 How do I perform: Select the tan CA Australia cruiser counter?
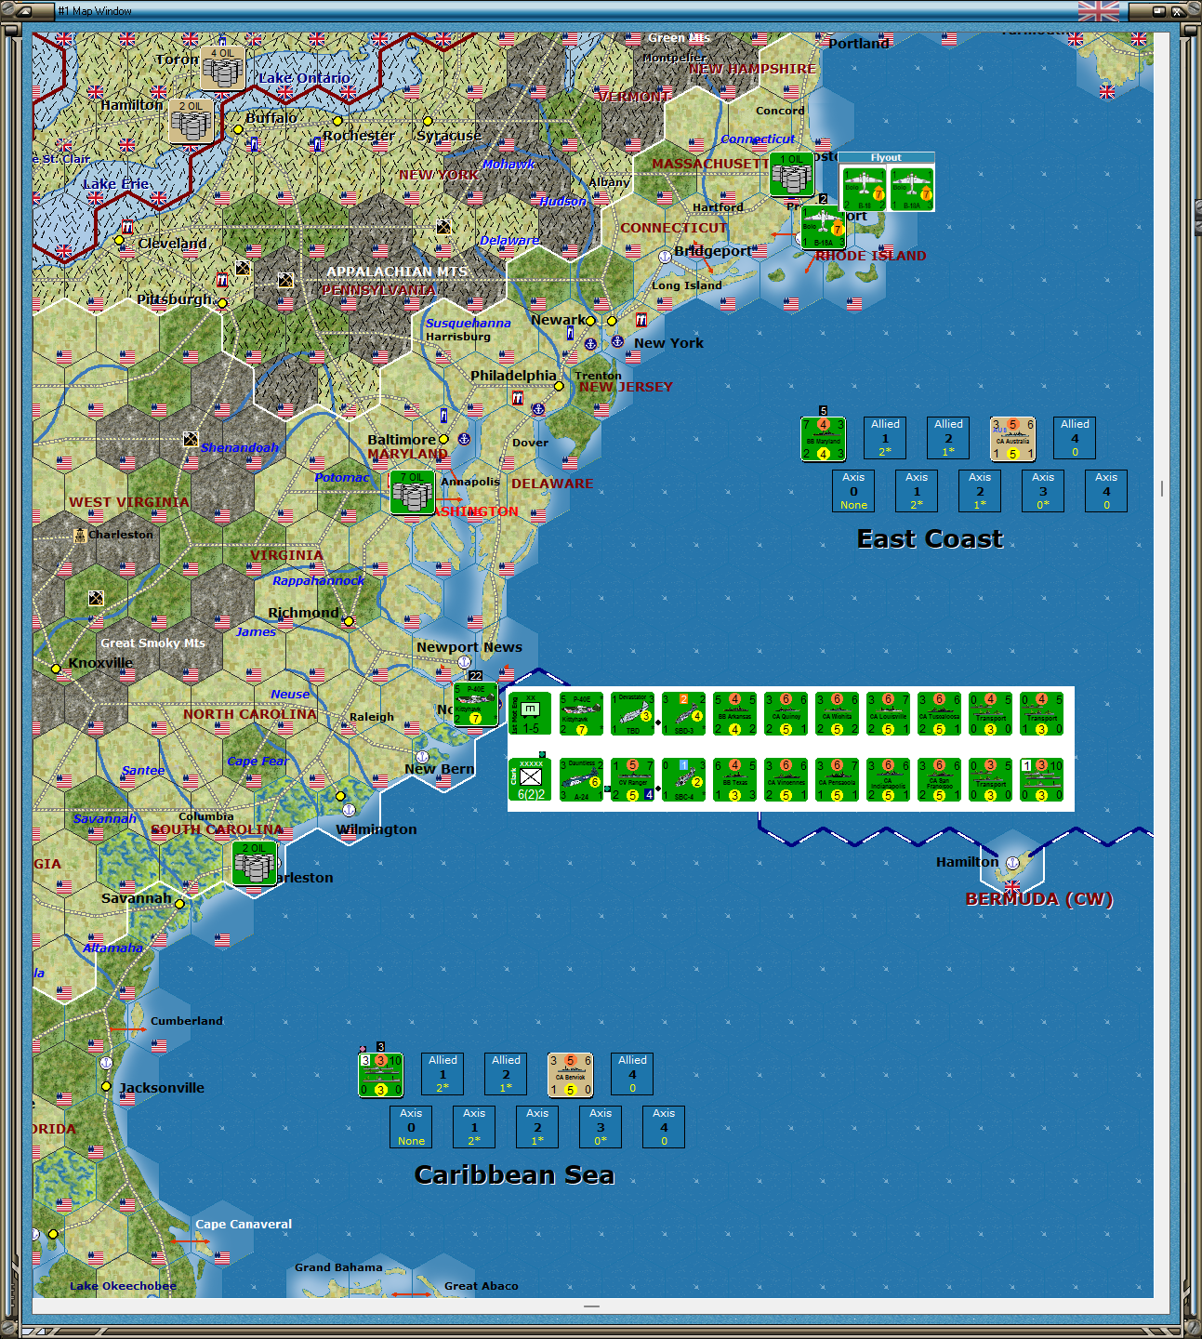point(1012,437)
